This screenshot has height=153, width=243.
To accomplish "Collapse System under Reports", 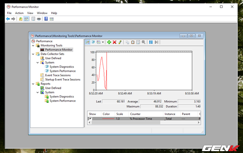I will point(38,92).
